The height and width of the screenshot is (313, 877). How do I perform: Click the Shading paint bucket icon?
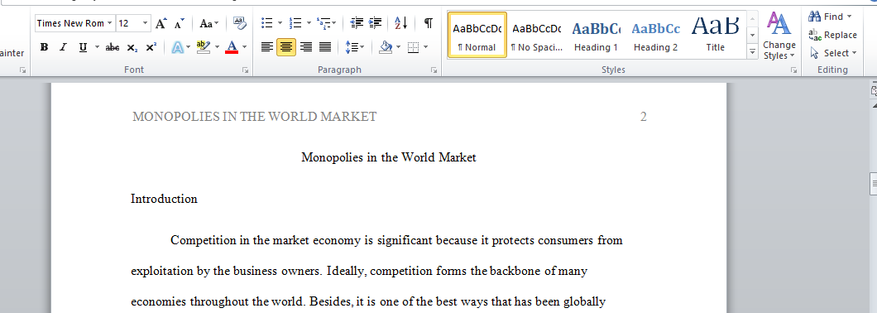pyautogui.click(x=386, y=47)
